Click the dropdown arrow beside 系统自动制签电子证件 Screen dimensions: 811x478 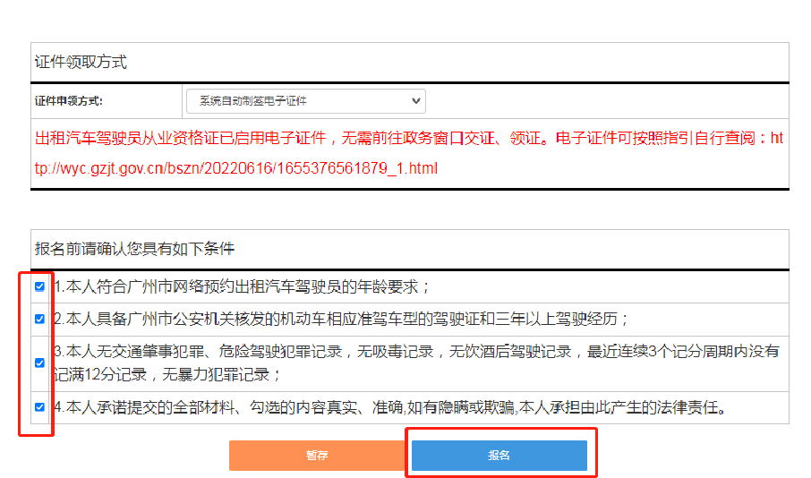click(x=415, y=101)
